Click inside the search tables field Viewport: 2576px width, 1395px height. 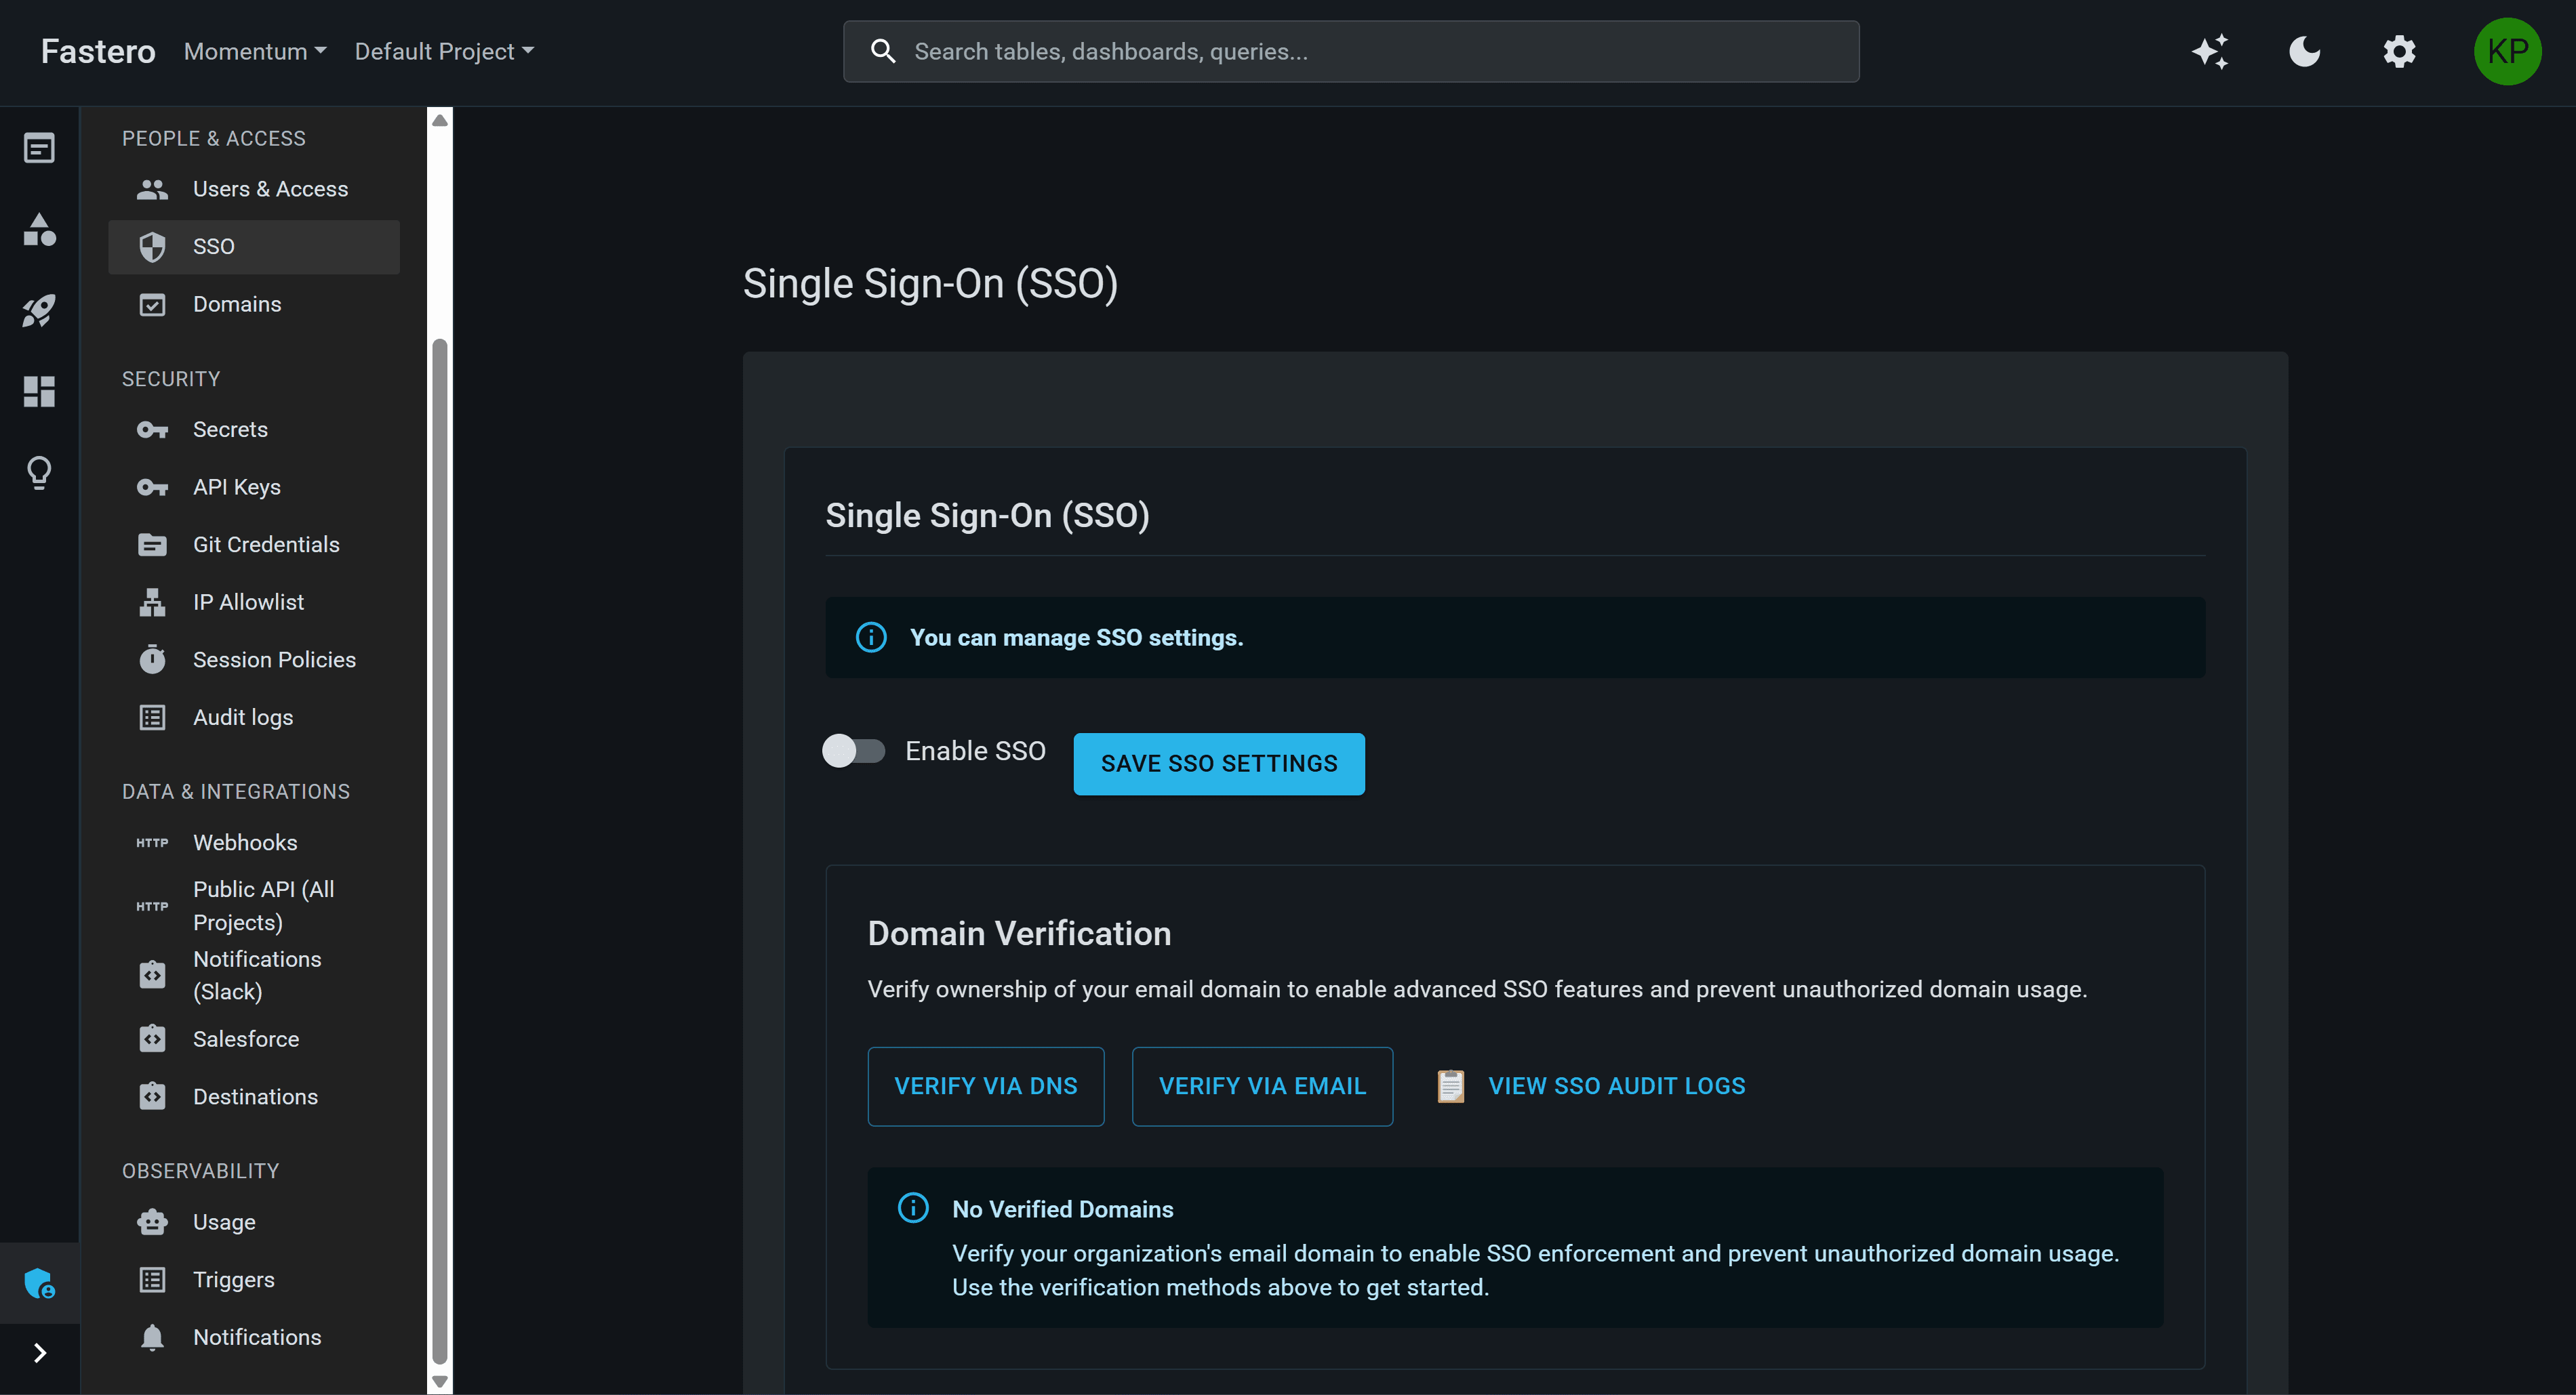click(1350, 51)
